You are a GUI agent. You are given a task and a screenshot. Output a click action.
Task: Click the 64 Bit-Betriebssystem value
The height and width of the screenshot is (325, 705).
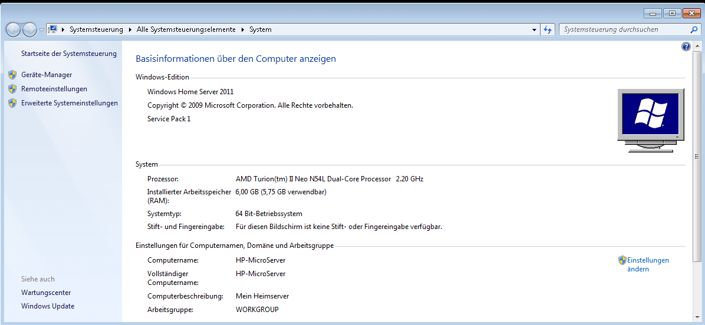tap(269, 214)
